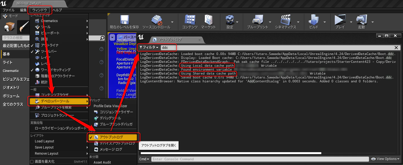Expand the ブループリント dropdown arrow
This screenshot has height=165, width=403.
click(x=270, y=22)
